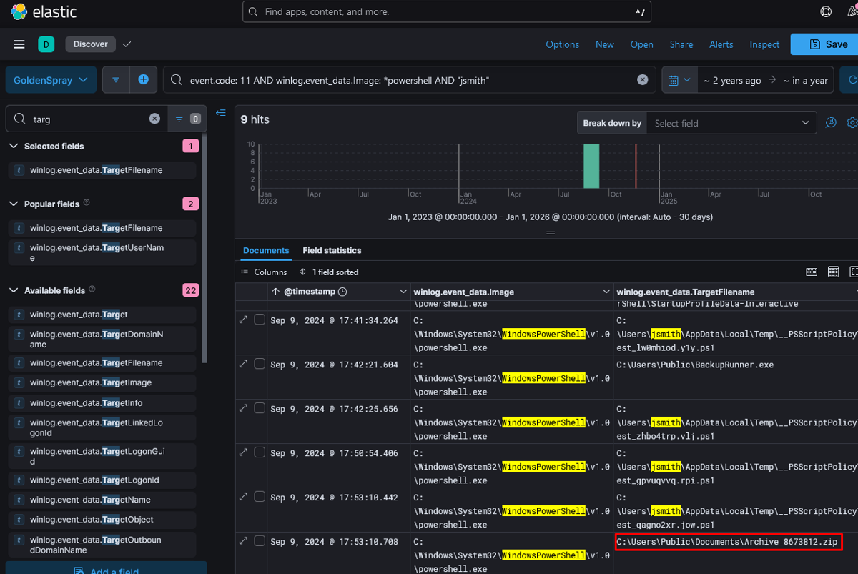
Task: Expand the 17:42:21.604 document row
Action: coord(244,364)
